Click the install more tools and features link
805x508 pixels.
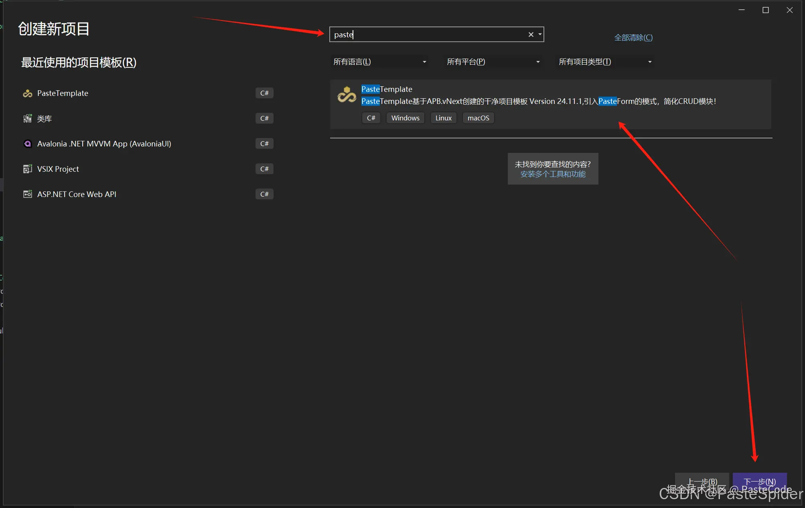(x=553, y=175)
